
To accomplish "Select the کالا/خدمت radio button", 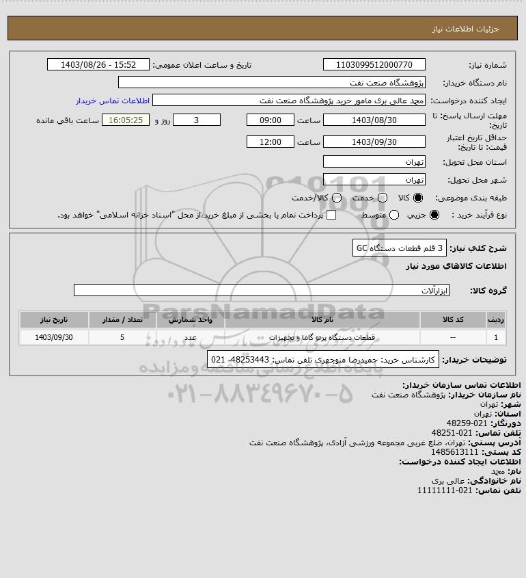I will (x=336, y=198).
